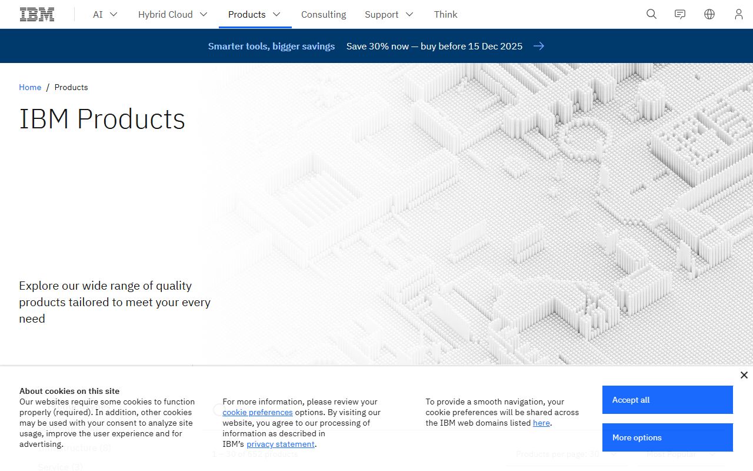Open the cookie preferences link
This screenshot has width=753, height=471.
click(x=258, y=412)
